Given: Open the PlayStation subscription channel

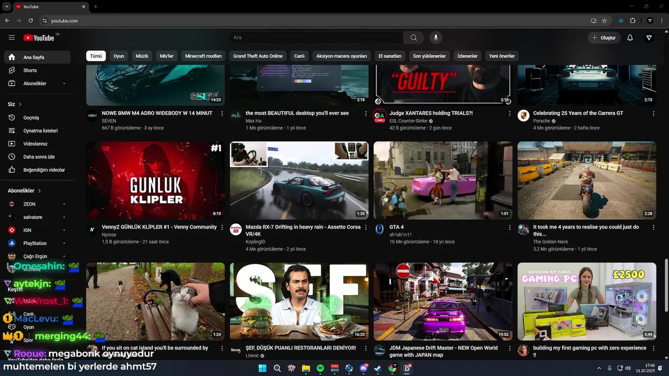Looking at the screenshot, I should point(37,243).
